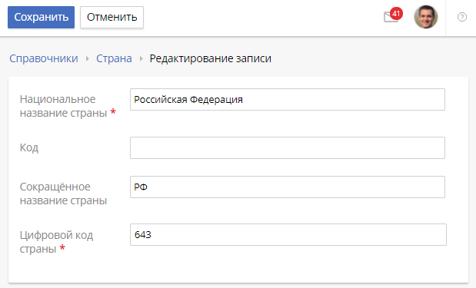Focus the Национальное название страны field
476x288 pixels.
point(288,99)
